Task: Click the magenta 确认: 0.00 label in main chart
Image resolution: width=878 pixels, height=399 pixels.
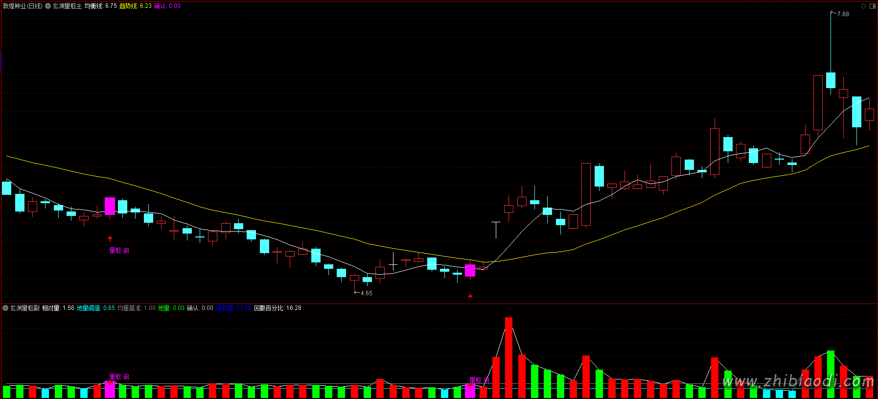Action: (167, 6)
